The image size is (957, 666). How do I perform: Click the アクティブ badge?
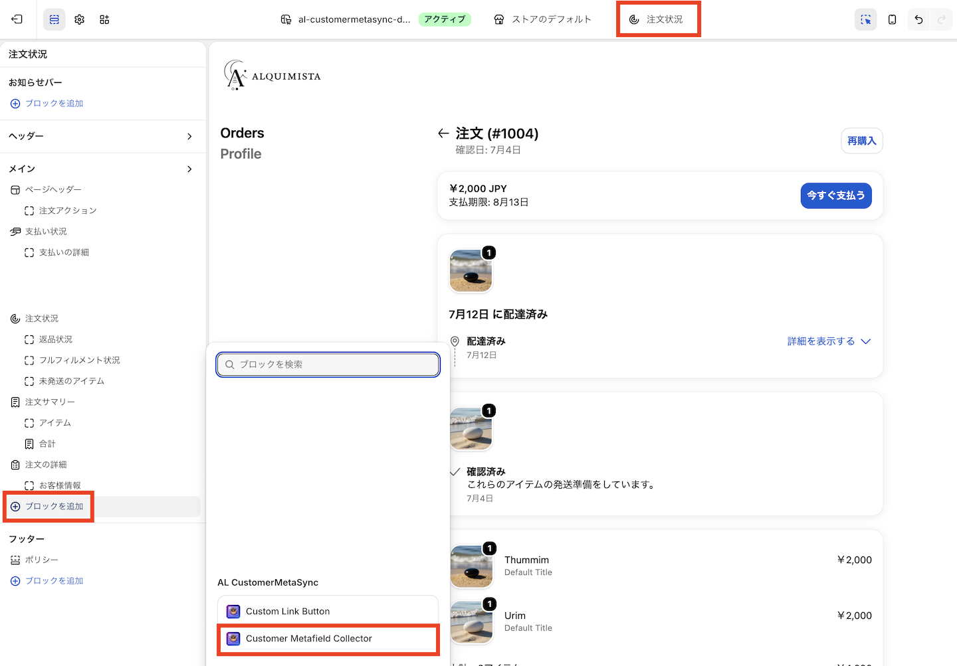point(445,19)
